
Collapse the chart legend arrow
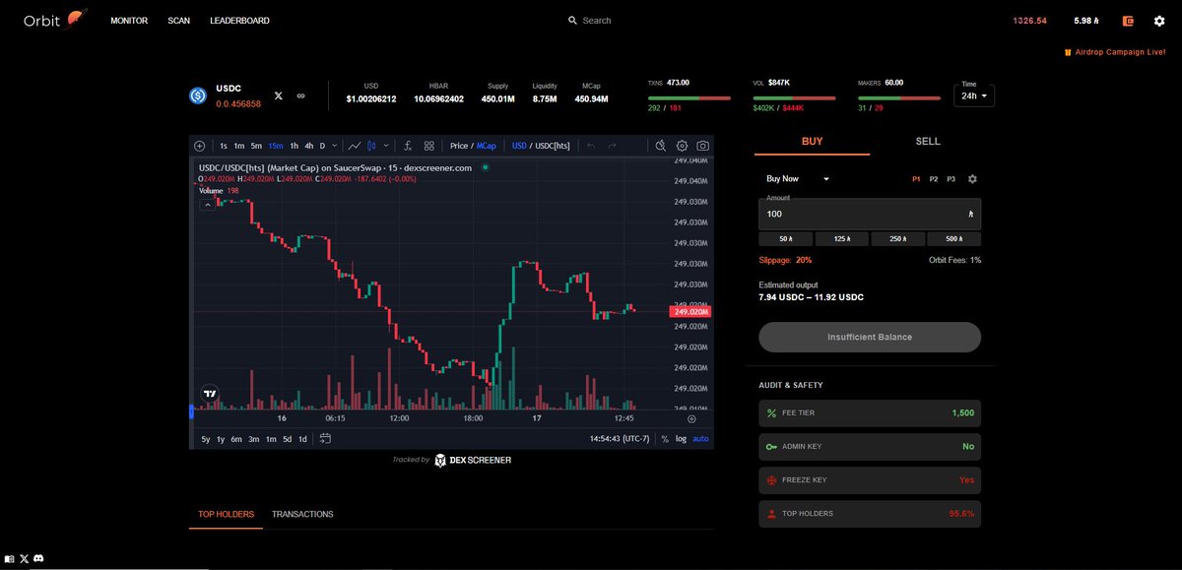click(x=208, y=205)
